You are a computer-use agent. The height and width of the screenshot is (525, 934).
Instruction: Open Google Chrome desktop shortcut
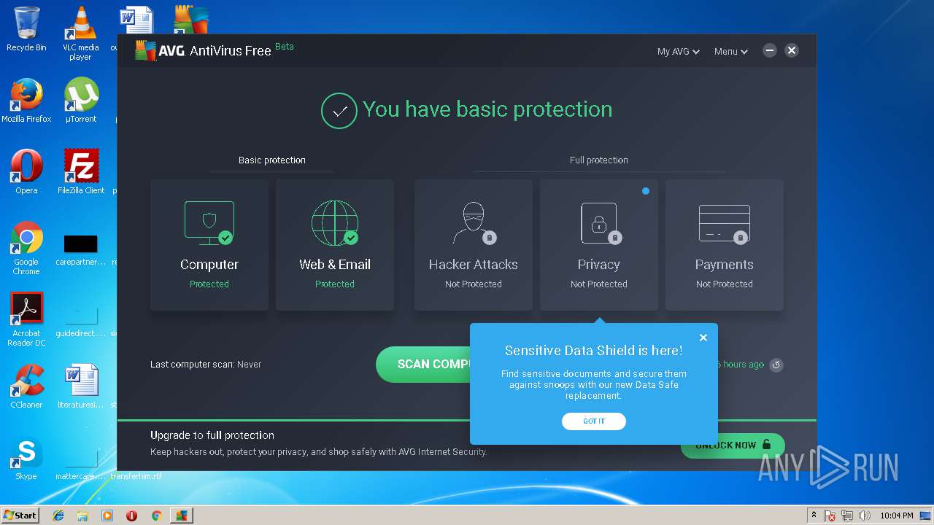point(26,249)
